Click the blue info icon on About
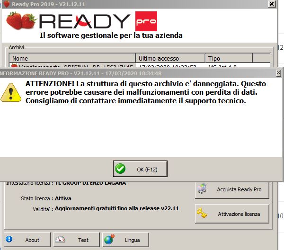Image resolution: width=284 pixels, height=250 pixels. [x=9, y=239]
